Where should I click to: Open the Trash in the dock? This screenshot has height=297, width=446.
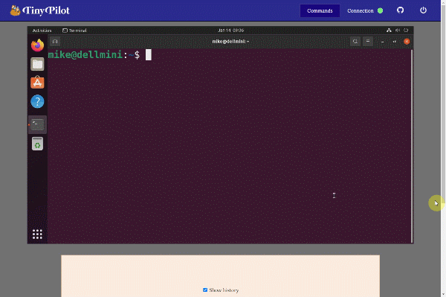38,144
